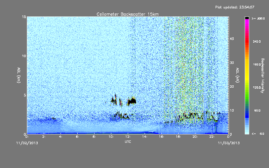269x168 pixels.
Task: Click the 'Plot updated: 23:54:07' timestamp
Action: [x=235, y=7]
